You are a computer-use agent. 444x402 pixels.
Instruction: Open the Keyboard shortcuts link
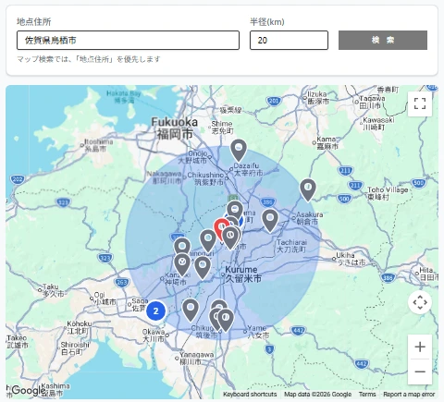[x=250, y=395]
